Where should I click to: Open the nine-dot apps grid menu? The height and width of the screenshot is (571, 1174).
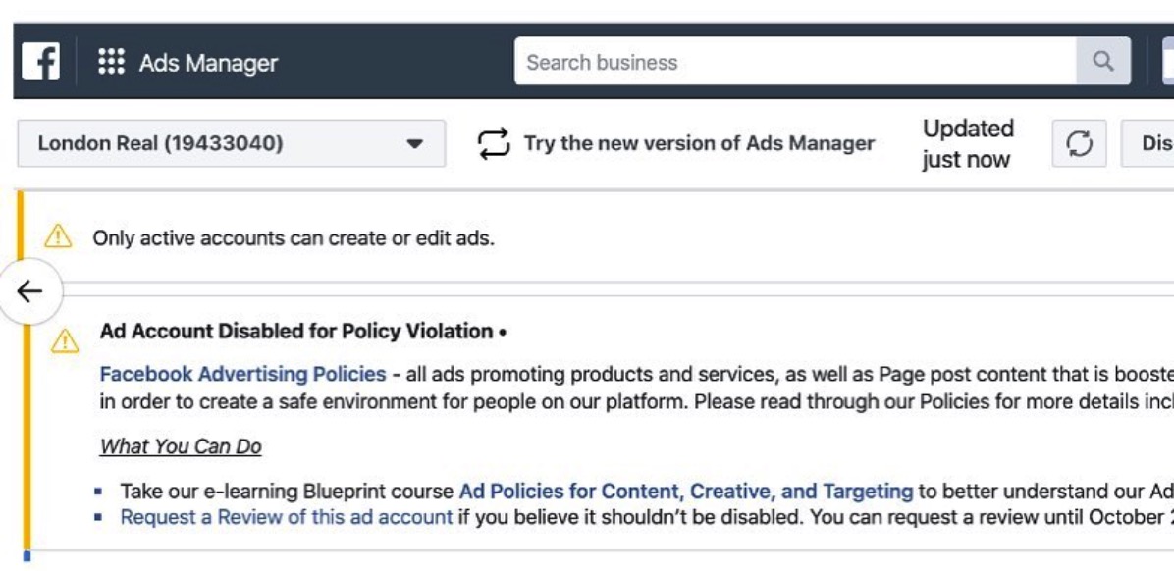[x=111, y=62]
